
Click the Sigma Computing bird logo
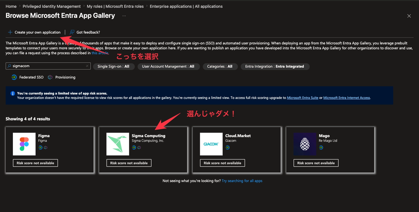118,144
